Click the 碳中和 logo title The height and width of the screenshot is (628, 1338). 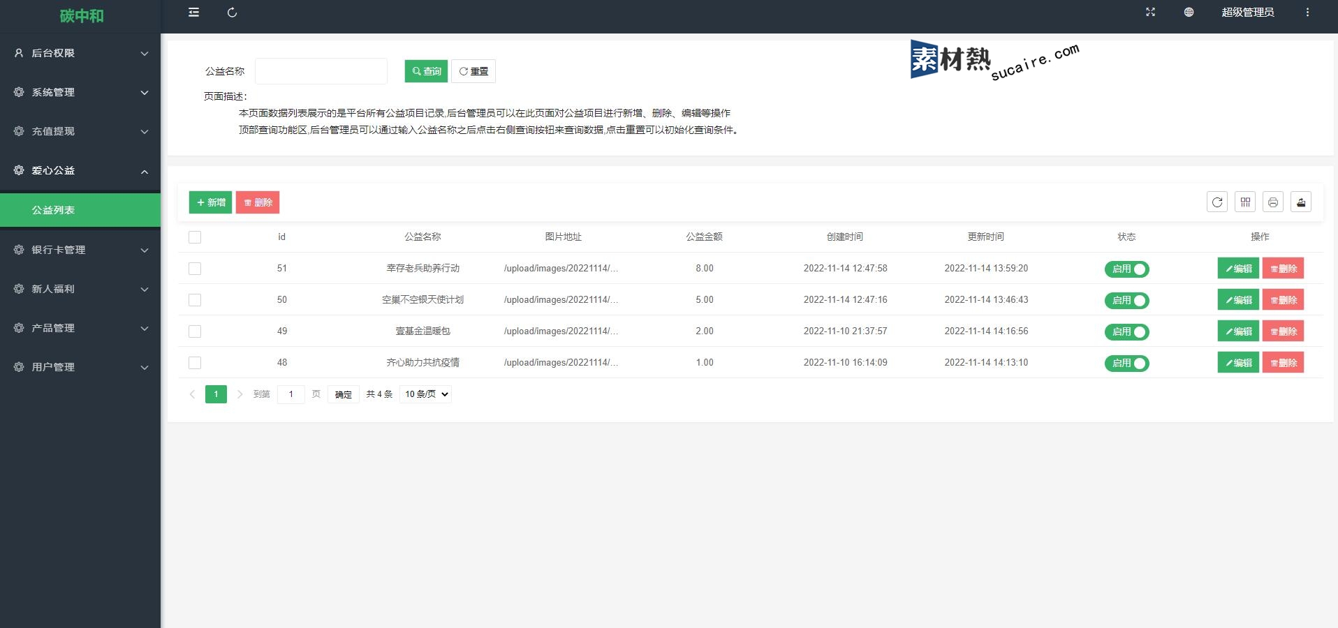[81, 15]
